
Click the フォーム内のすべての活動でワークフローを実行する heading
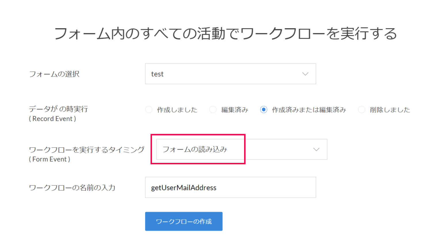pyautogui.click(x=226, y=34)
